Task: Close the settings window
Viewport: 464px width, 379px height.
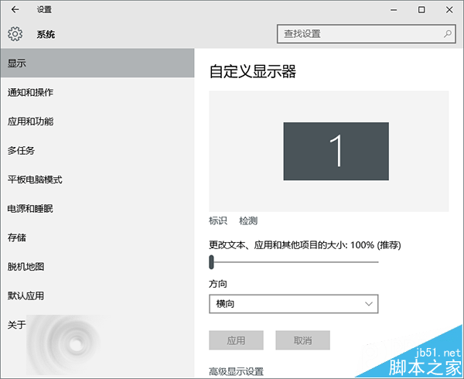Action: [449, 10]
